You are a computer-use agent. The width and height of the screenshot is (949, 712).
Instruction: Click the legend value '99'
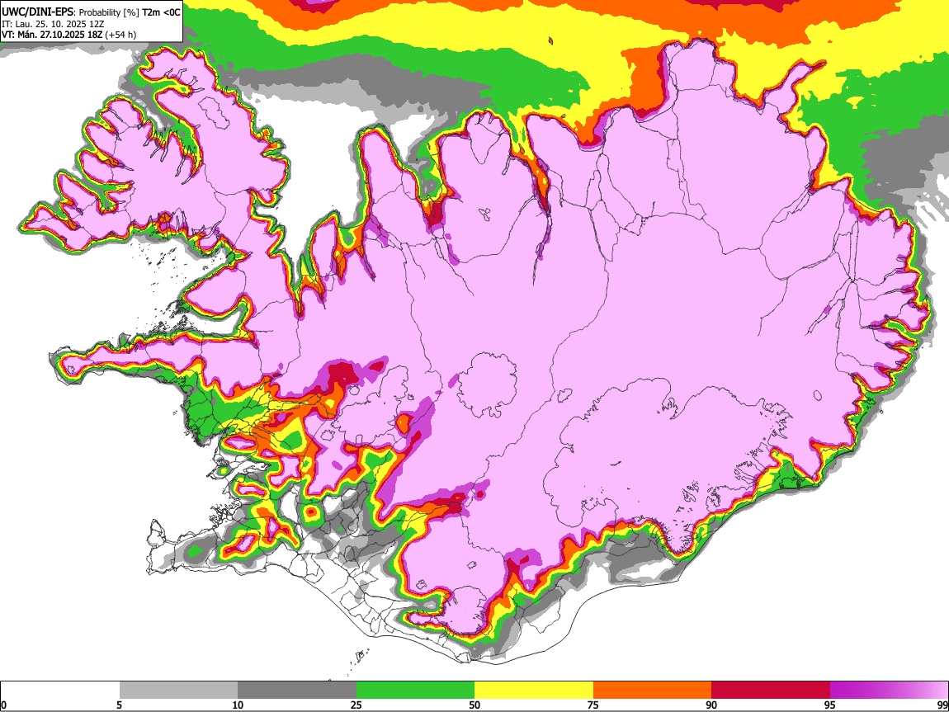click(942, 705)
